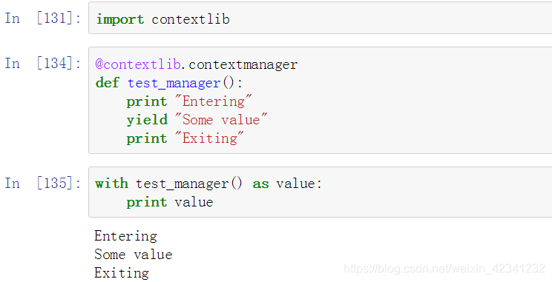Select the In [134] prompt label
Viewport: 552px width, 282px height.
coord(43,64)
